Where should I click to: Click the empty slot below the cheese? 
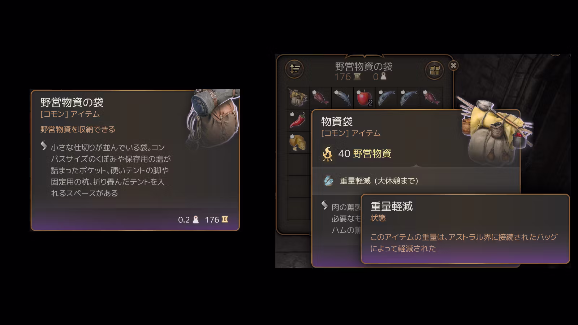[x=298, y=164]
